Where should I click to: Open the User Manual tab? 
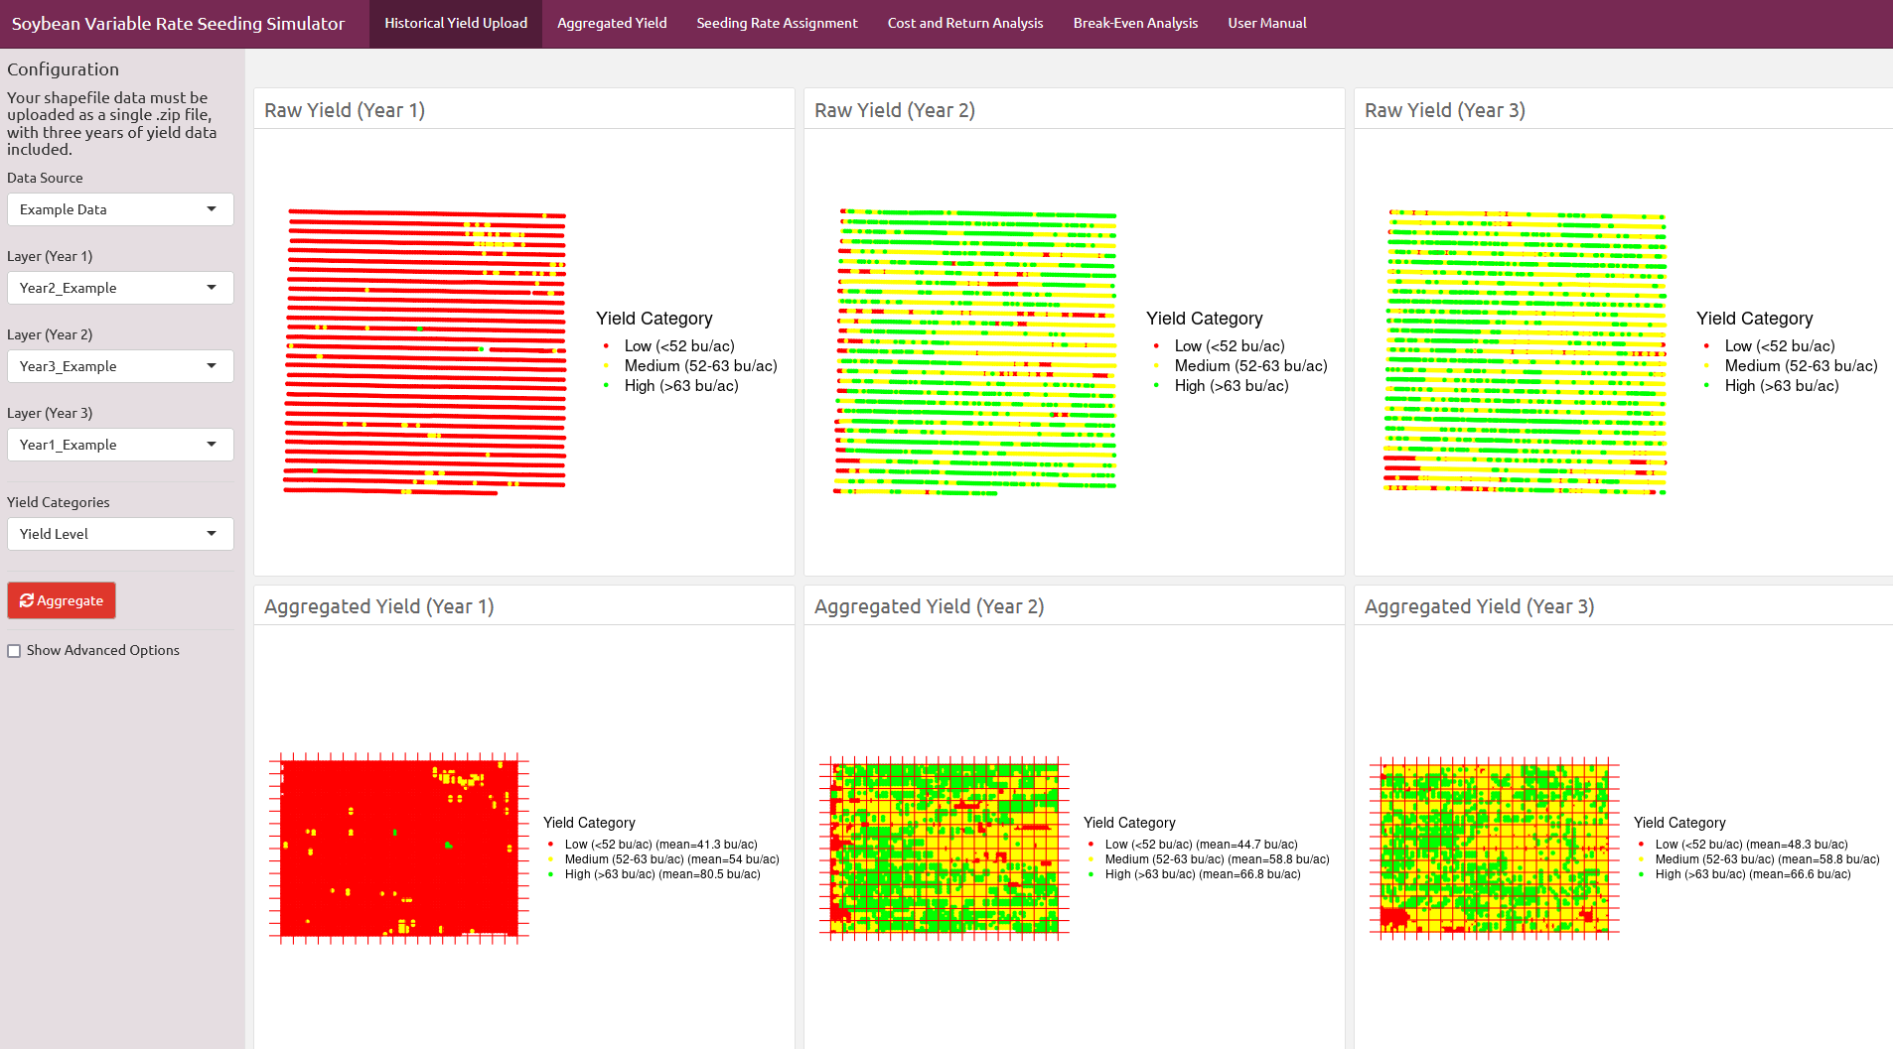1266,23
